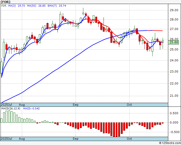Click the MA(3) value 25.70
181x145 pixels.
[21, 6]
